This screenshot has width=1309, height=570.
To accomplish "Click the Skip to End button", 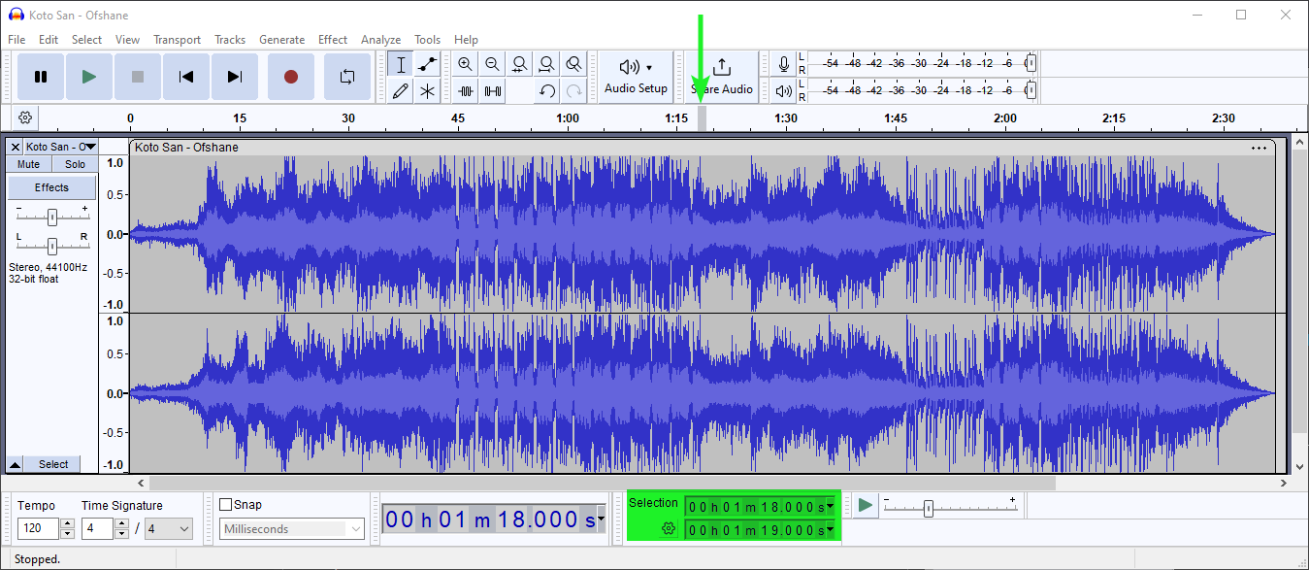I will pyautogui.click(x=234, y=77).
